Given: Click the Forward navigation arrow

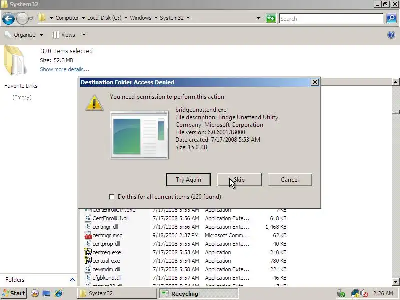Looking at the screenshot, I should (x=22, y=19).
